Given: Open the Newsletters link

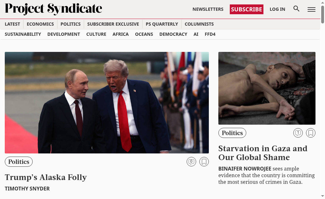Looking at the screenshot, I should pyautogui.click(x=208, y=9).
